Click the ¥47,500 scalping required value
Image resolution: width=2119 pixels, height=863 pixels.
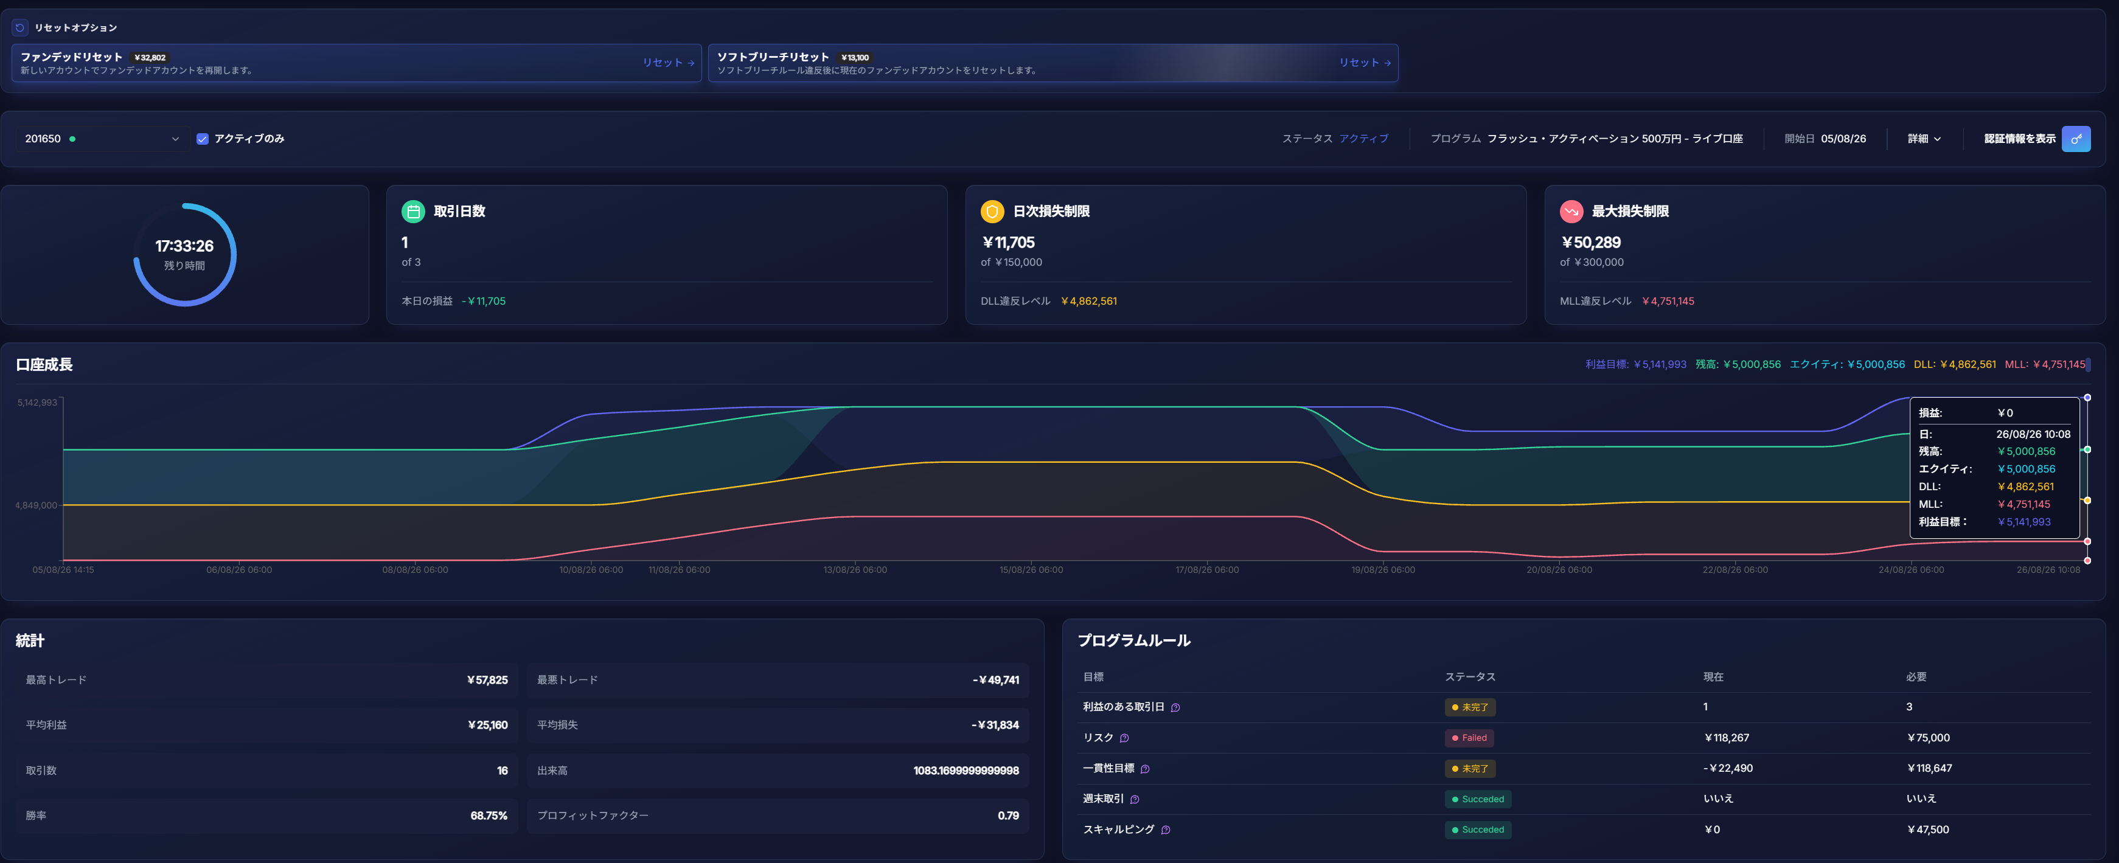pos(1927,830)
